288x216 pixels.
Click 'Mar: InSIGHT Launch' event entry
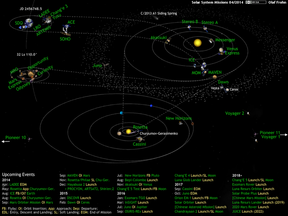133,202
